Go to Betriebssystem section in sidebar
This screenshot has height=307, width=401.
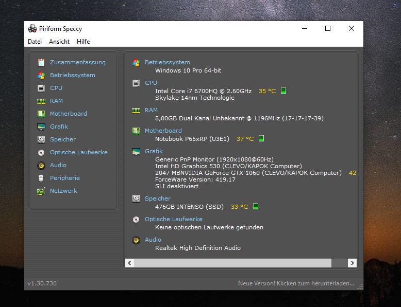pos(73,75)
